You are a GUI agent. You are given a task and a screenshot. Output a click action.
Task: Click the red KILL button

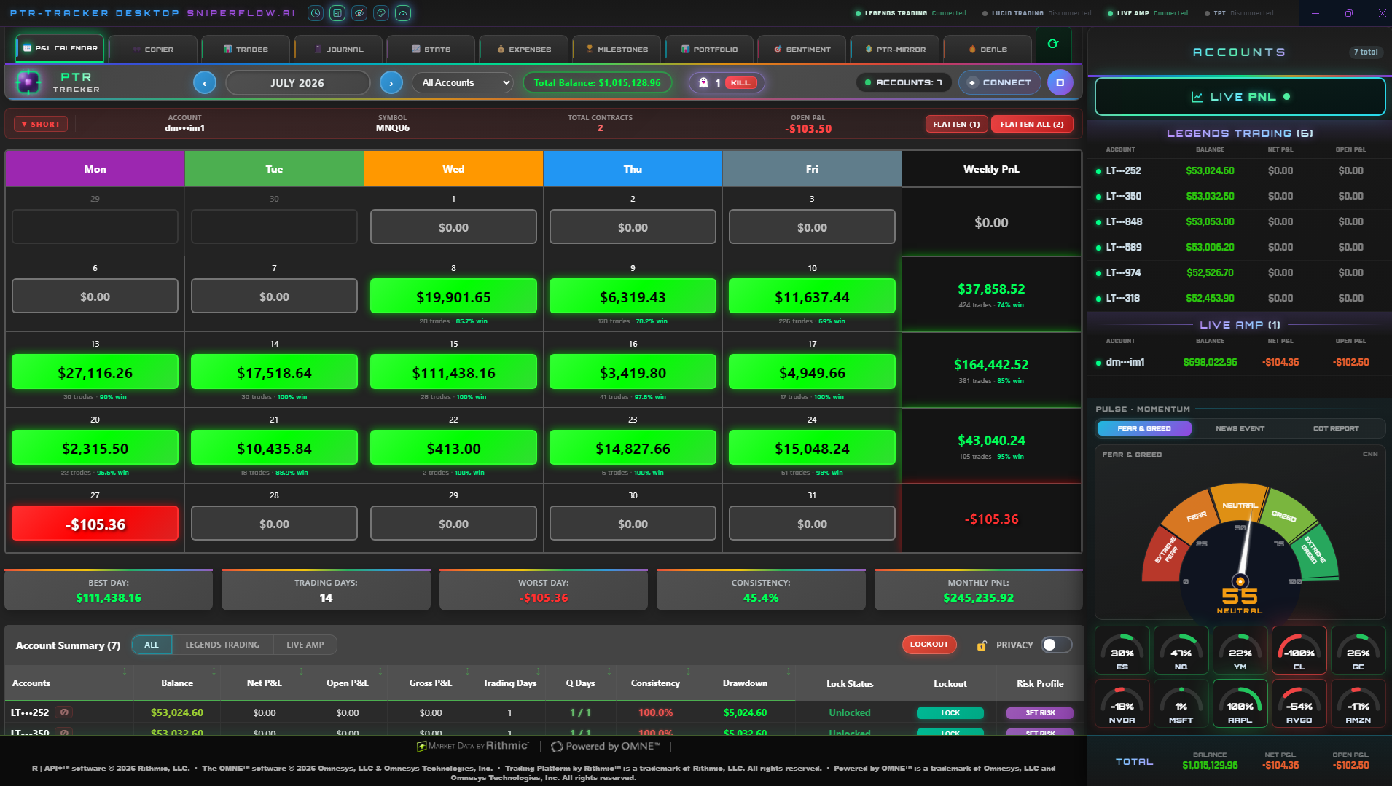740,83
